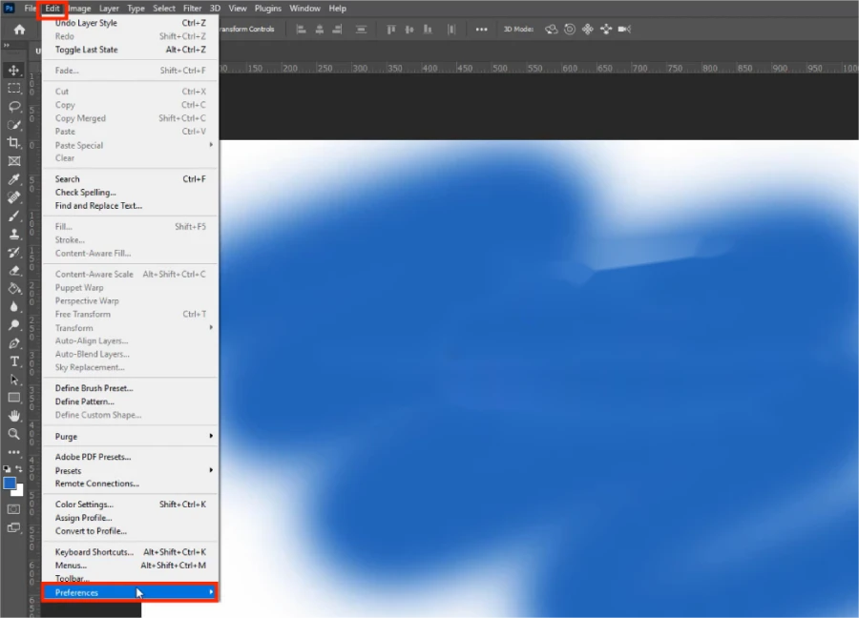Select the Blur tool

13,306
